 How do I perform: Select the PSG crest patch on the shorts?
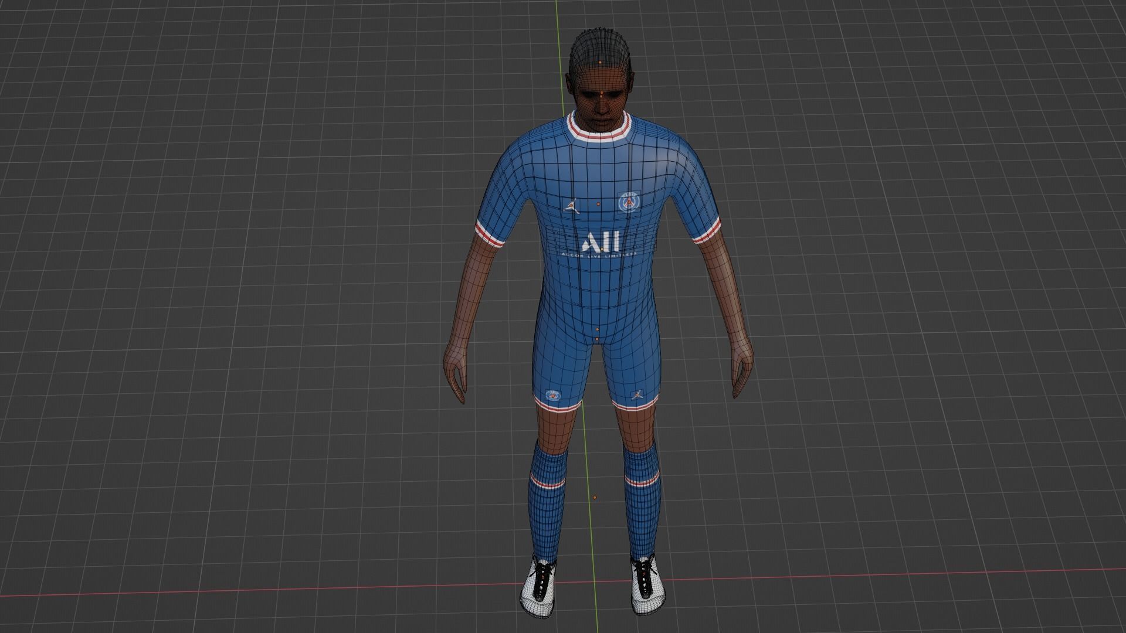click(x=552, y=396)
